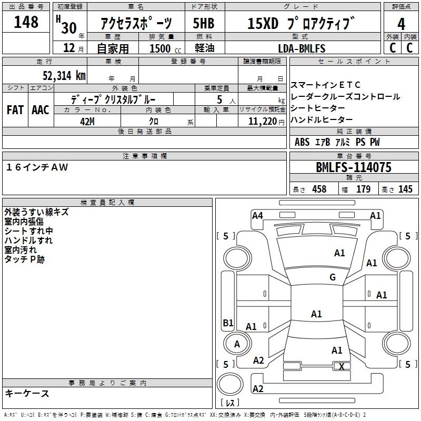Click the front-left wheel circle
Screen dimensions: 421x421
[237, 258]
